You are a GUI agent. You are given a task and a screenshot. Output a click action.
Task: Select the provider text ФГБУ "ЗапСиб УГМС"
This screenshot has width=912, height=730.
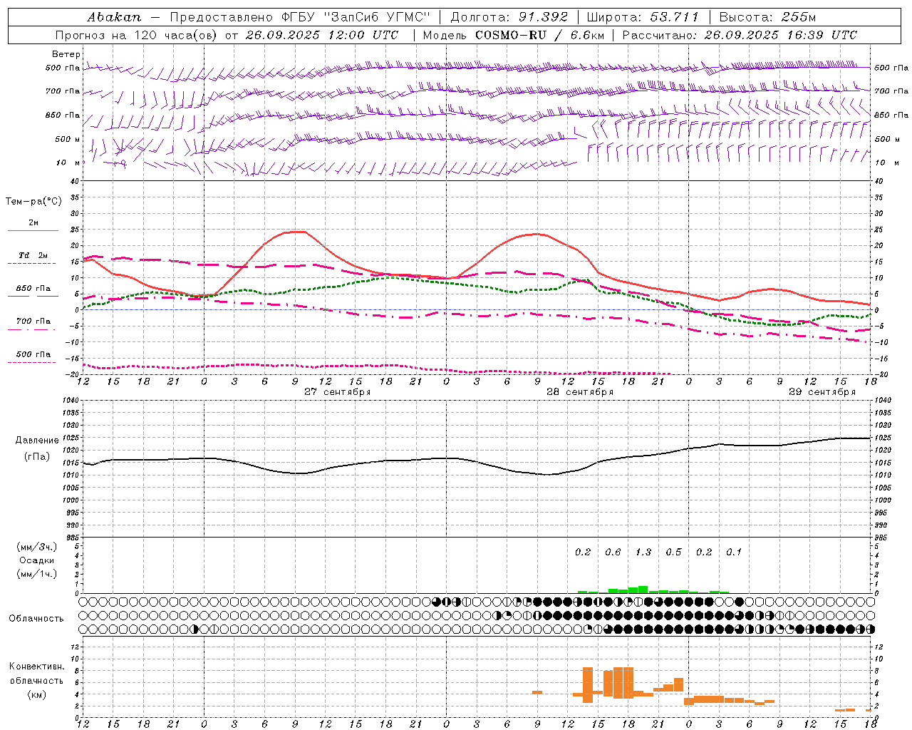[356, 17]
